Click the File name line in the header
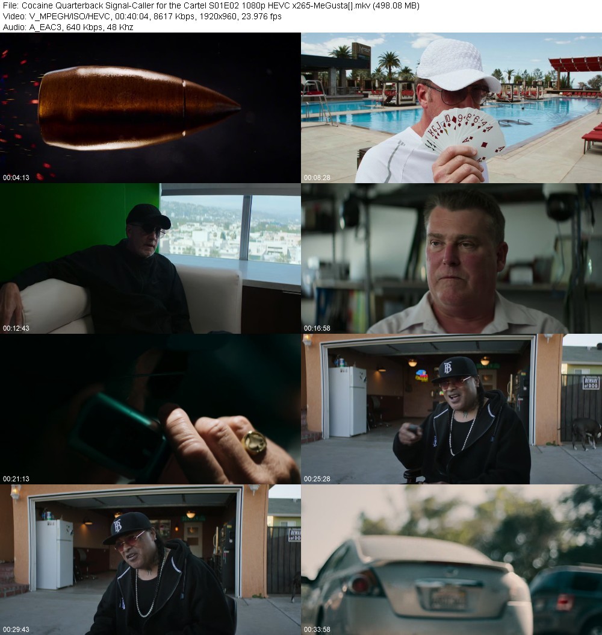This screenshot has width=602, height=635. point(211,5)
